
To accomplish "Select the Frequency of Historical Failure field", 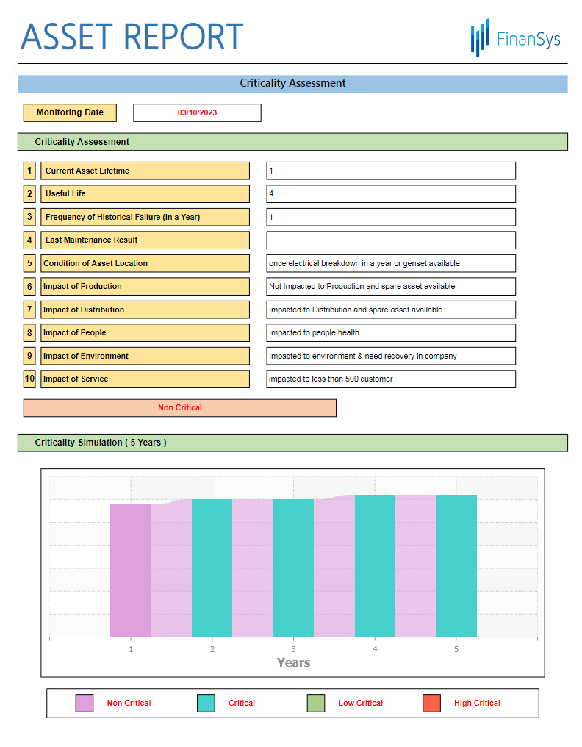I will [390, 217].
